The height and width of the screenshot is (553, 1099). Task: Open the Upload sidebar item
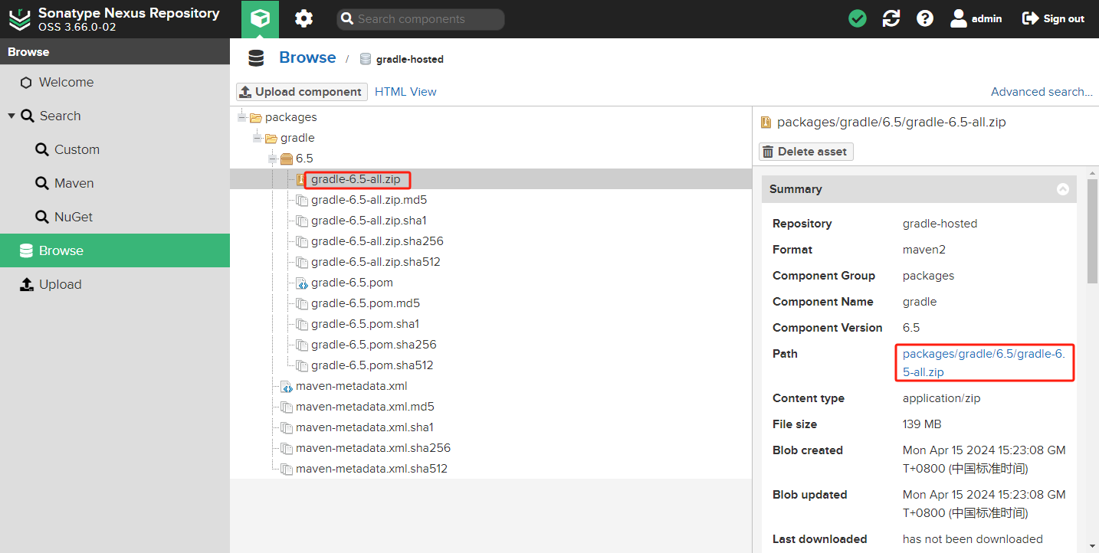pos(60,284)
